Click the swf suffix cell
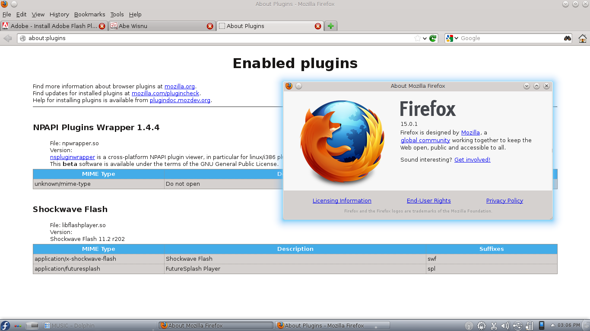590x331 pixels. 492,259
